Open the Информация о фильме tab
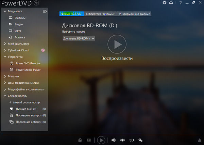This screenshot has width=204, height=145. tap(134, 14)
